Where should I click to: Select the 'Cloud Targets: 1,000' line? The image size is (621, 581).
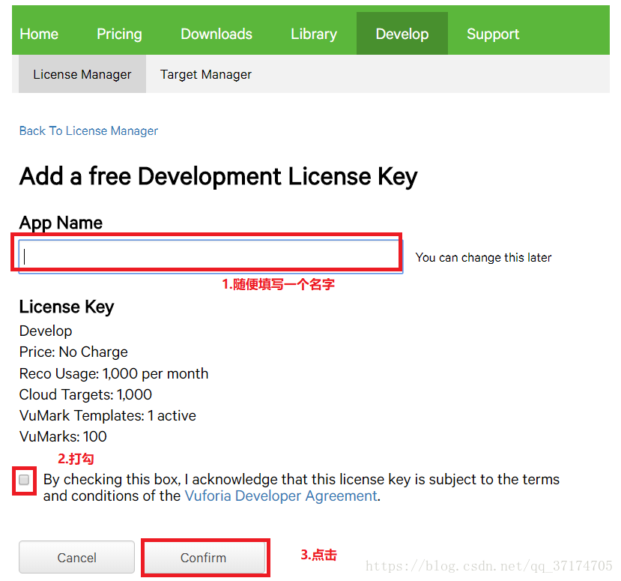[85, 395]
